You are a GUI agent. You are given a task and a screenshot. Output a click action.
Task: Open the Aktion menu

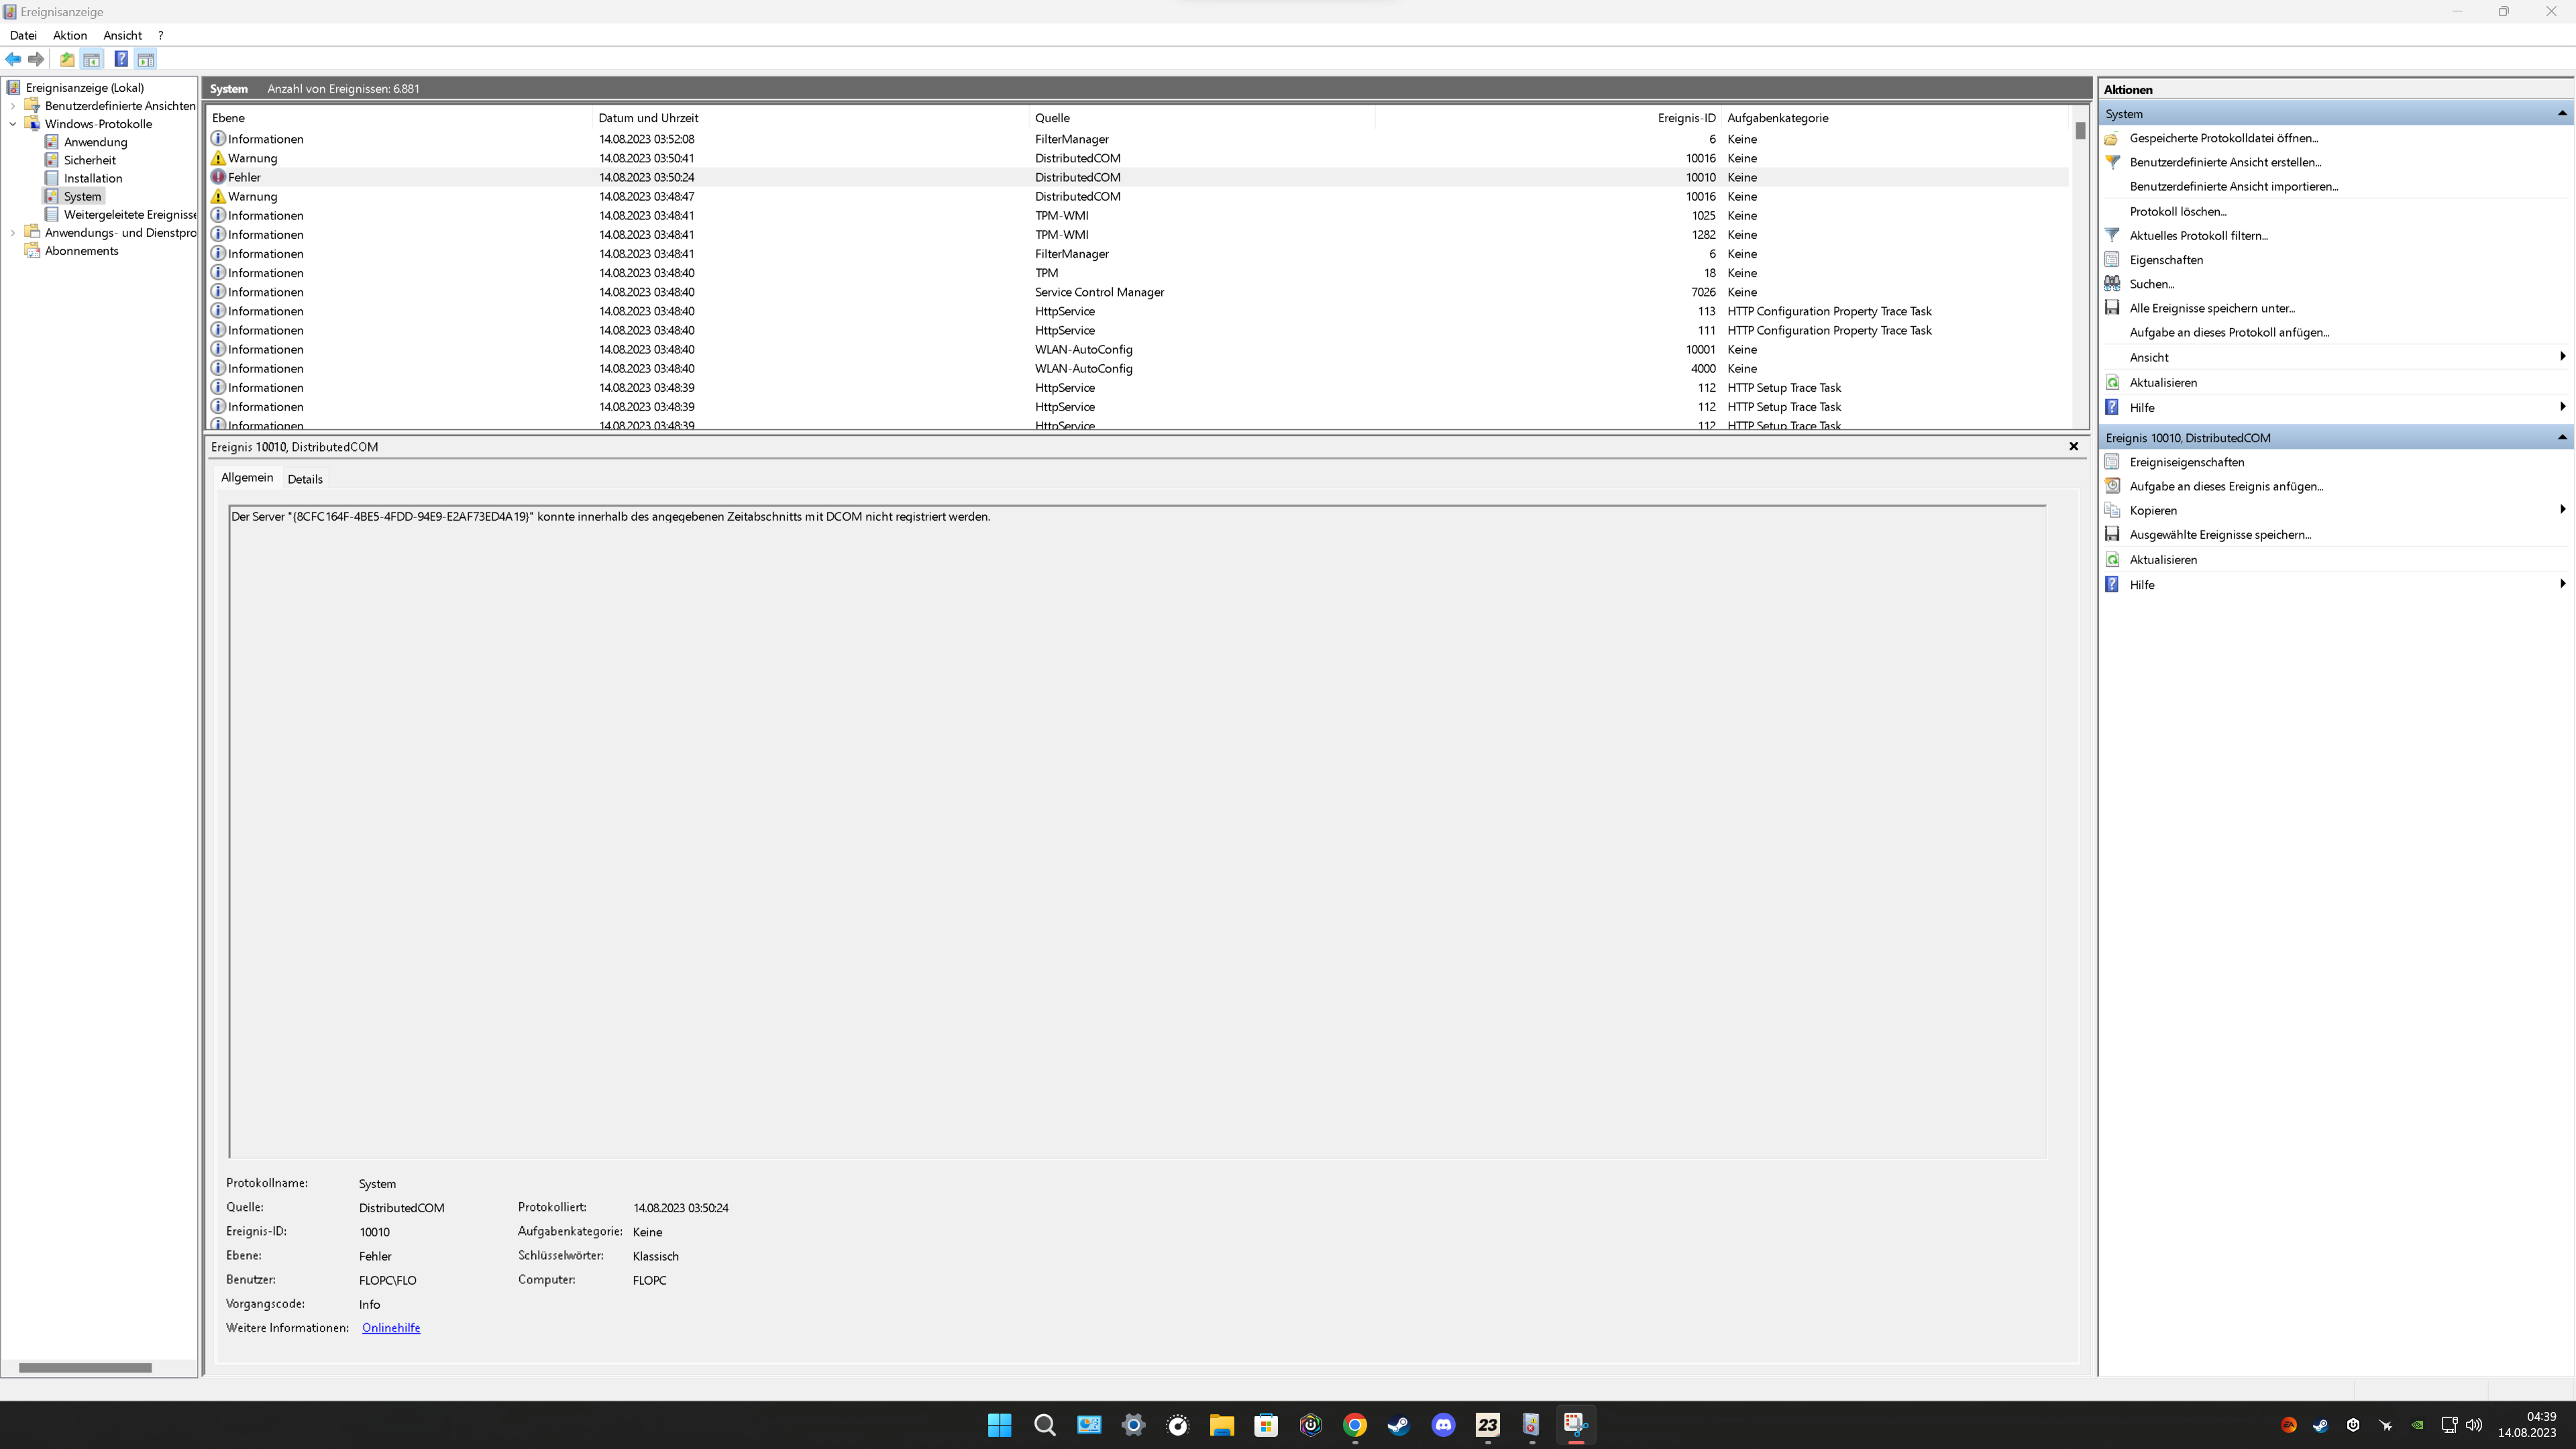(70, 35)
